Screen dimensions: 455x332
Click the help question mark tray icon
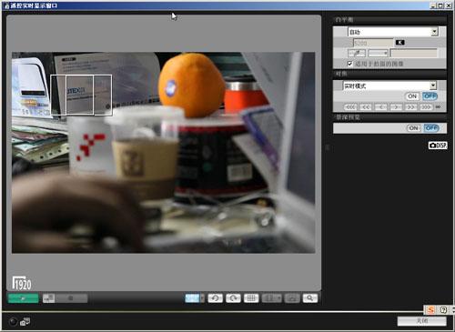(x=443, y=309)
